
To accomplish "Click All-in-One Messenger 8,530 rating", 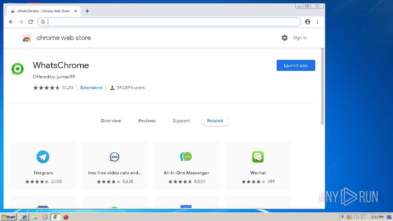I will point(186,181).
